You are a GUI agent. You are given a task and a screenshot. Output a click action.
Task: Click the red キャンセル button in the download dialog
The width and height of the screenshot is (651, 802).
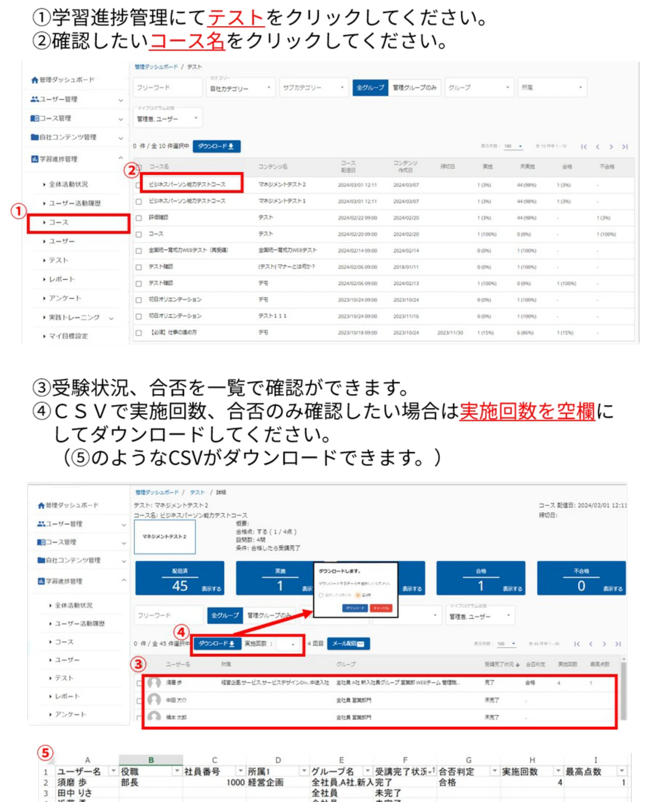(x=381, y=608)
